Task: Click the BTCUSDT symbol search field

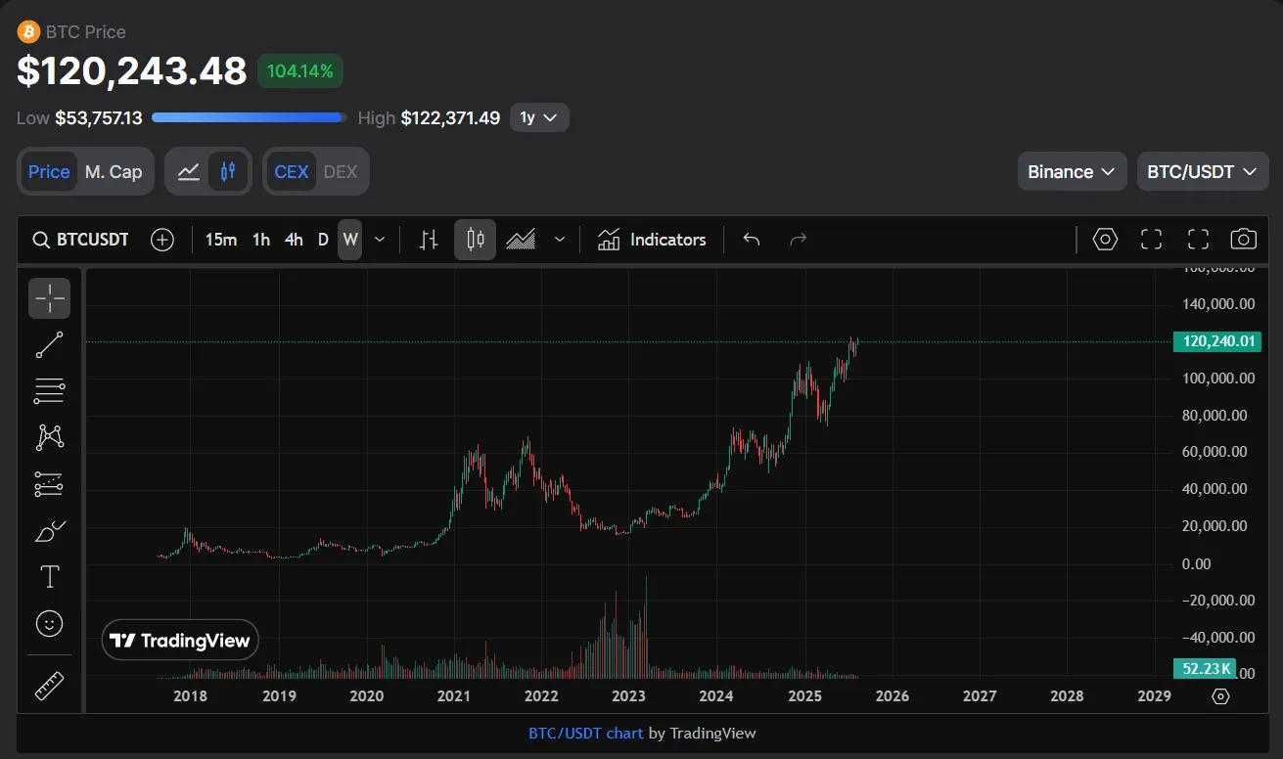Action: [81, 240]
